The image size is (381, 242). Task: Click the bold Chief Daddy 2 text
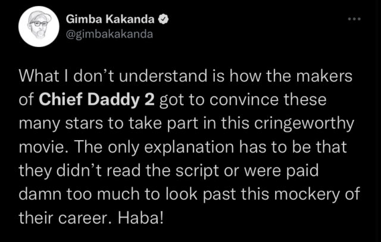coord(96,100)
